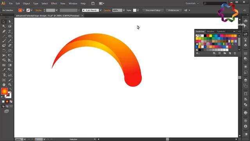Click the Opacity label link

pos(107,11)
